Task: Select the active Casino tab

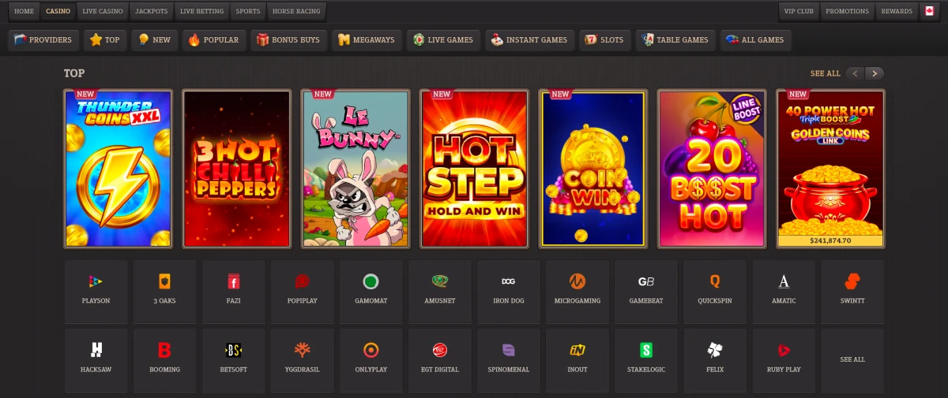Action: (58, 11)
